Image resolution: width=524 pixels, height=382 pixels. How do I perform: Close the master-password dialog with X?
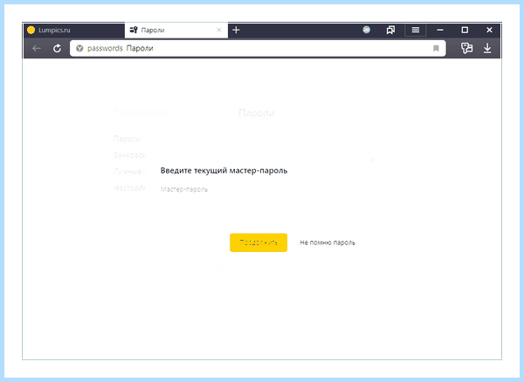(x=373, y=160)
